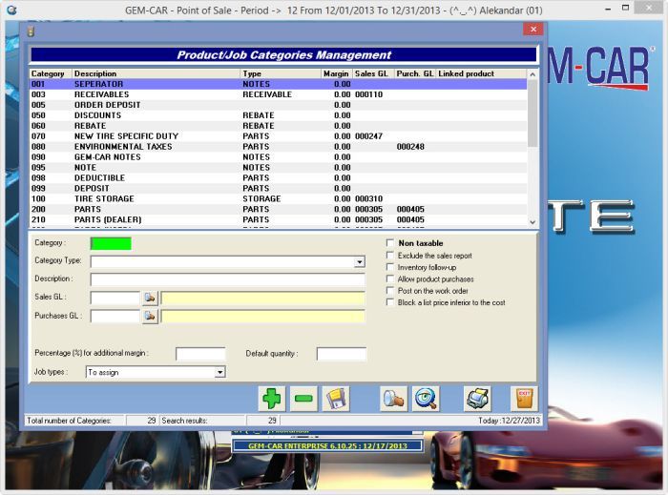This screenshot has width=668, height=495.
Task: Open the Job types dropdown arrow
Action: point(219,372)
